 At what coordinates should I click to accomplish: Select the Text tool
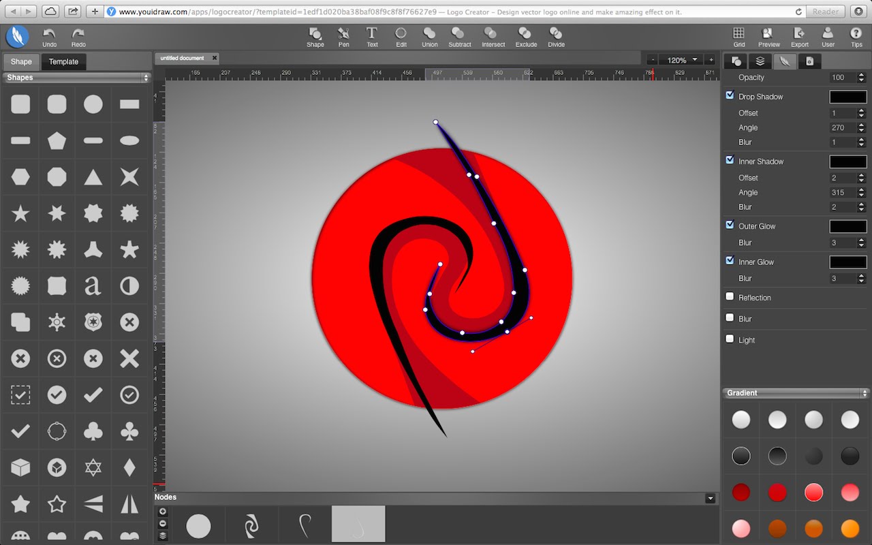click(x=372, y=35)
